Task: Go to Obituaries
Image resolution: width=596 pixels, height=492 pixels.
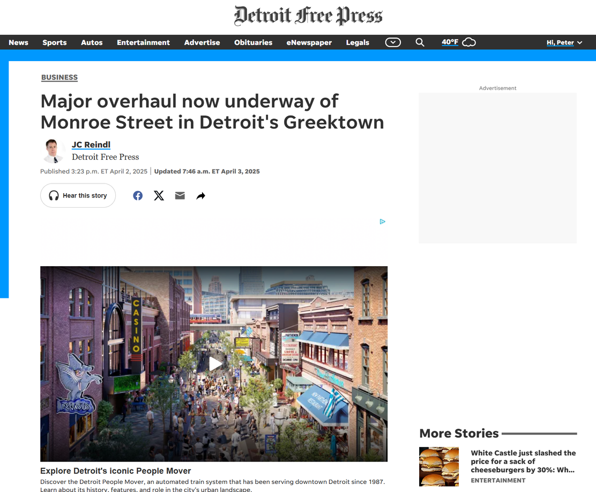Action: pos(253,42)
